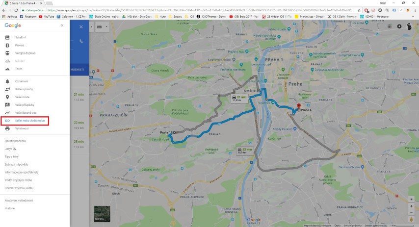This screenshot has height=227, width=419.
Task: Close the Z Praha 13 do Praha 4 tab
Action: [41, 3]
